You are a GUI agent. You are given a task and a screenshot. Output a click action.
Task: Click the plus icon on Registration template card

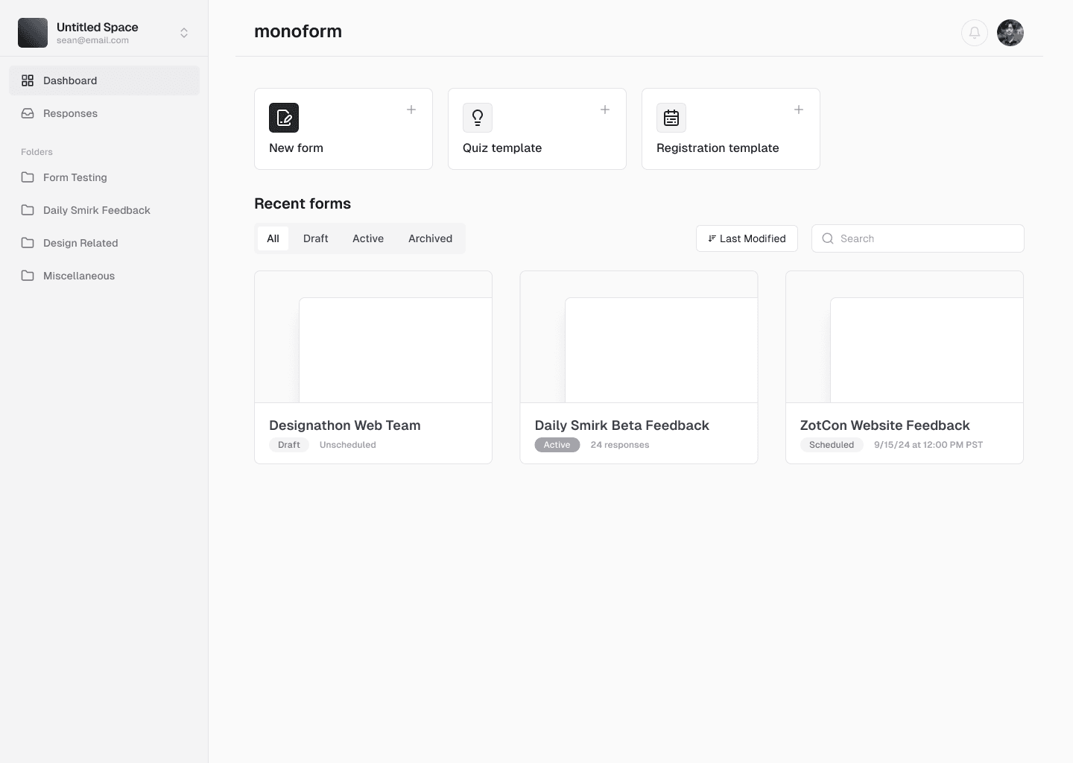point(798,110)
